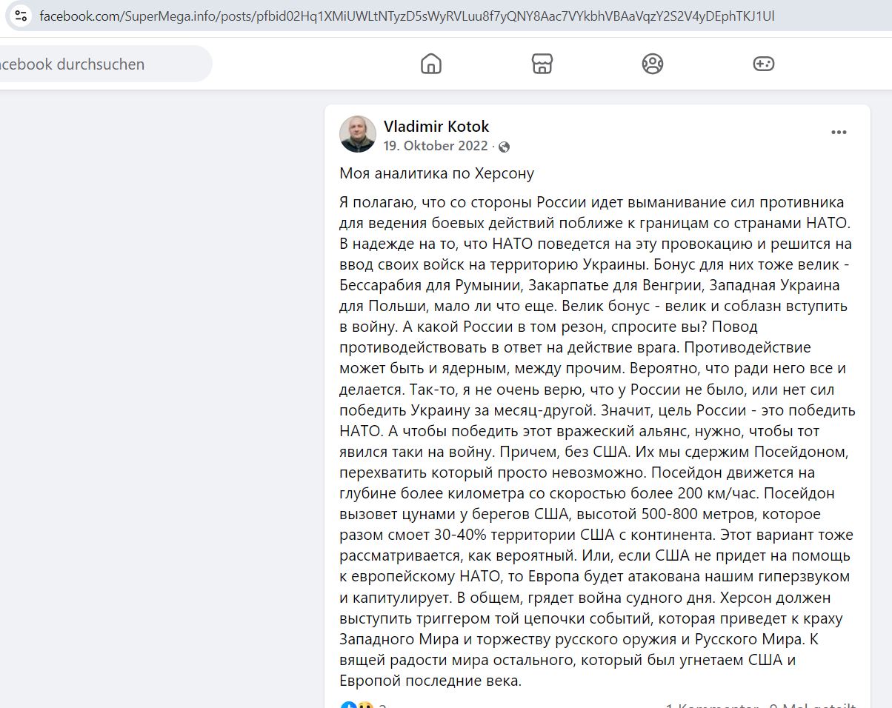Open the Facebook Home feed icon
892x708 pixels.
point(430,64)
